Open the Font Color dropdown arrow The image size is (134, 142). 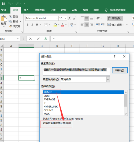(66, 25)
